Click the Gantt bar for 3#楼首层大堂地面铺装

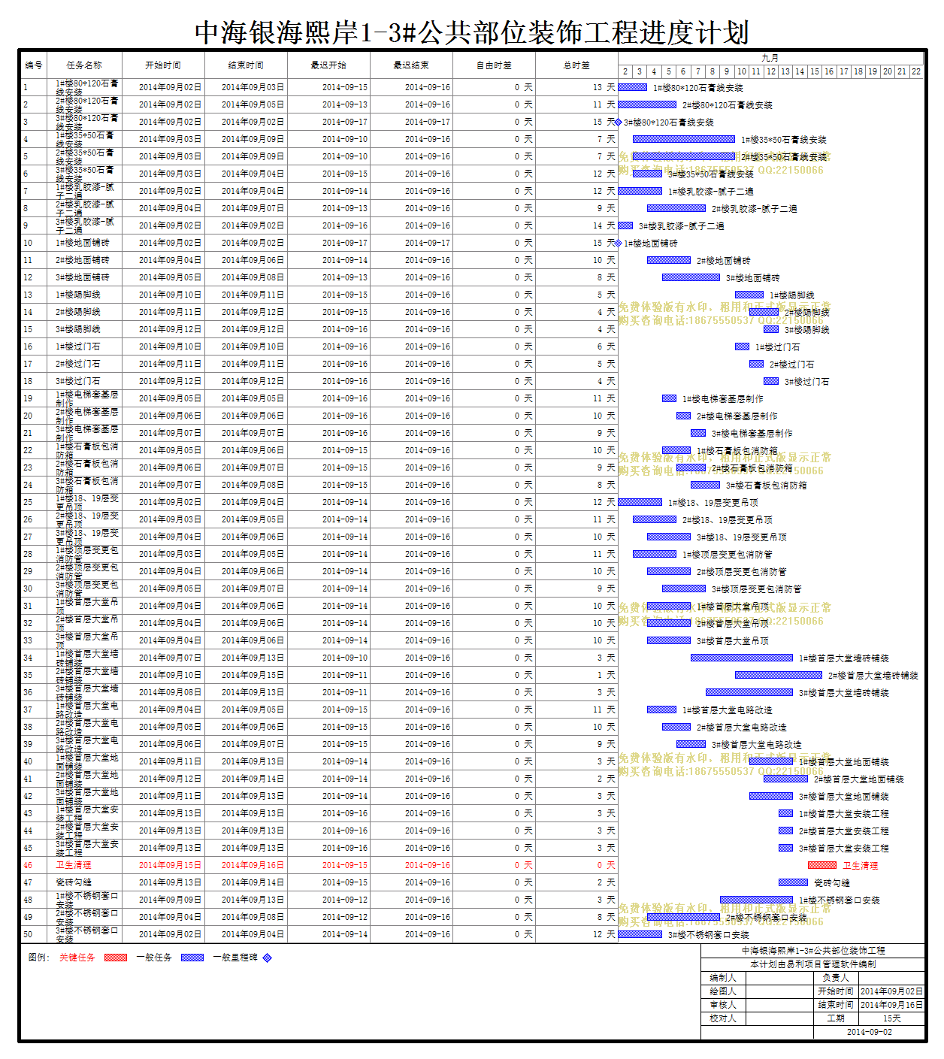click(771, 796)
